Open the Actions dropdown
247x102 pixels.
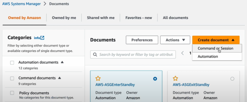(x=175, y=40)
